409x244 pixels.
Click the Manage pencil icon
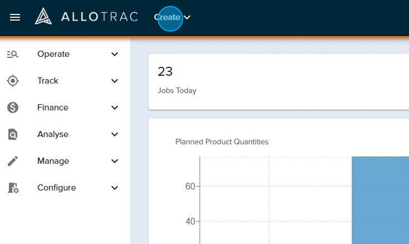pos(13,161)
